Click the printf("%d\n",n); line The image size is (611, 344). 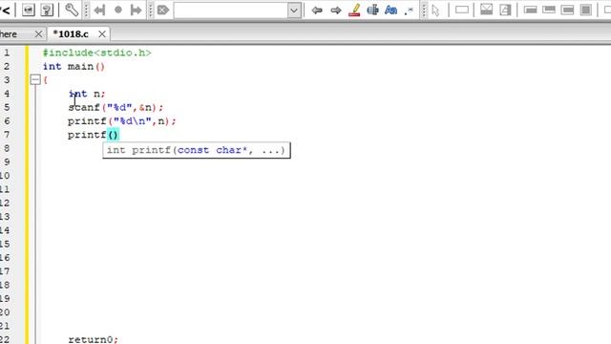coord(122,121)
